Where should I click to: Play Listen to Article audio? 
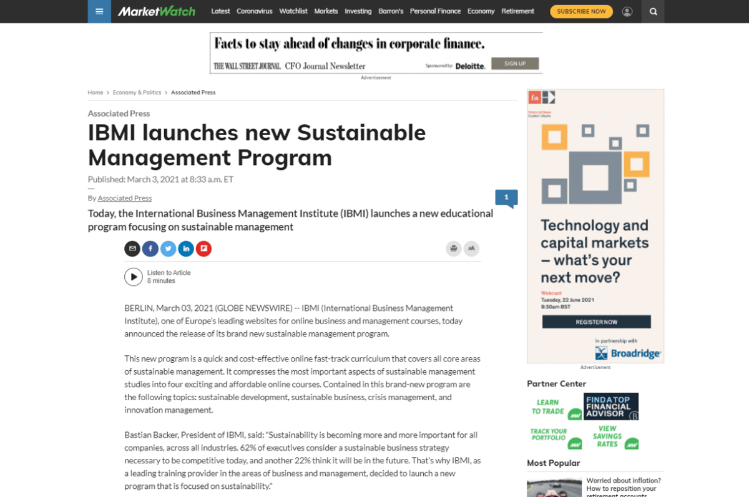[134, 277]
